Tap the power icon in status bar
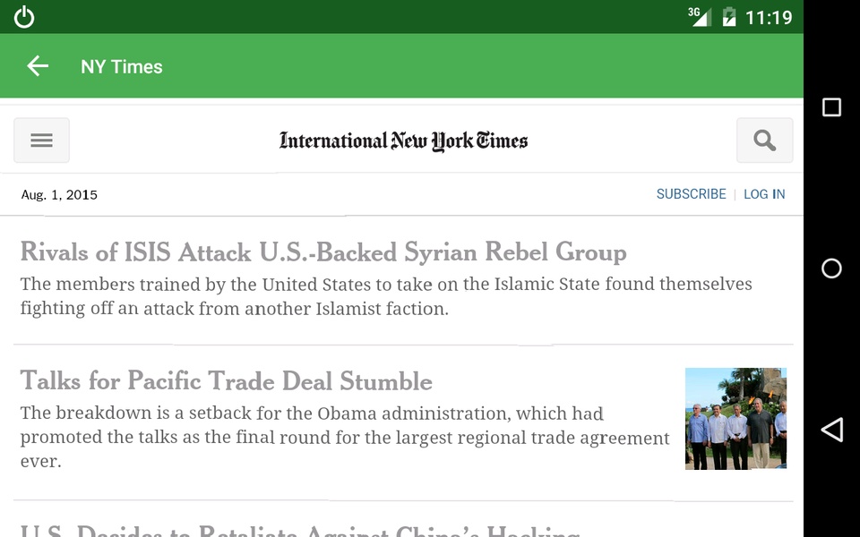 coord(24,17)
